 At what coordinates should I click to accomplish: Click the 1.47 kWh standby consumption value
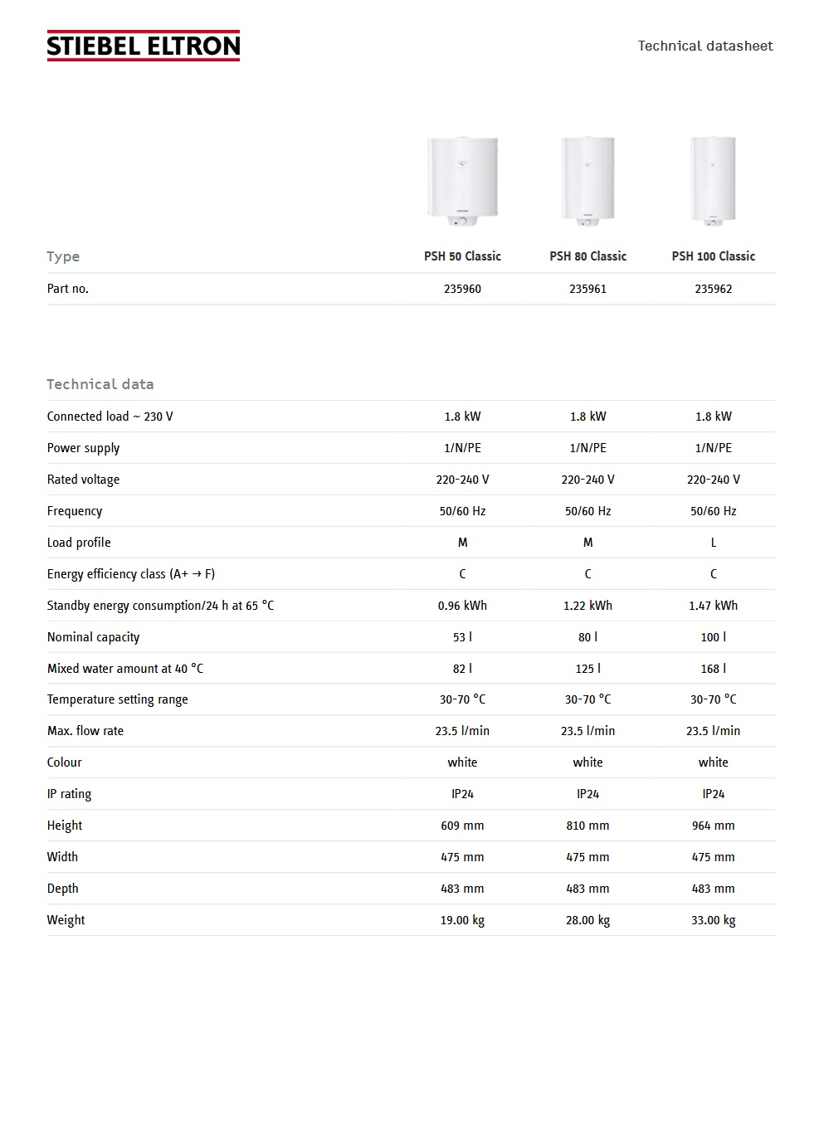coord(713,606)
